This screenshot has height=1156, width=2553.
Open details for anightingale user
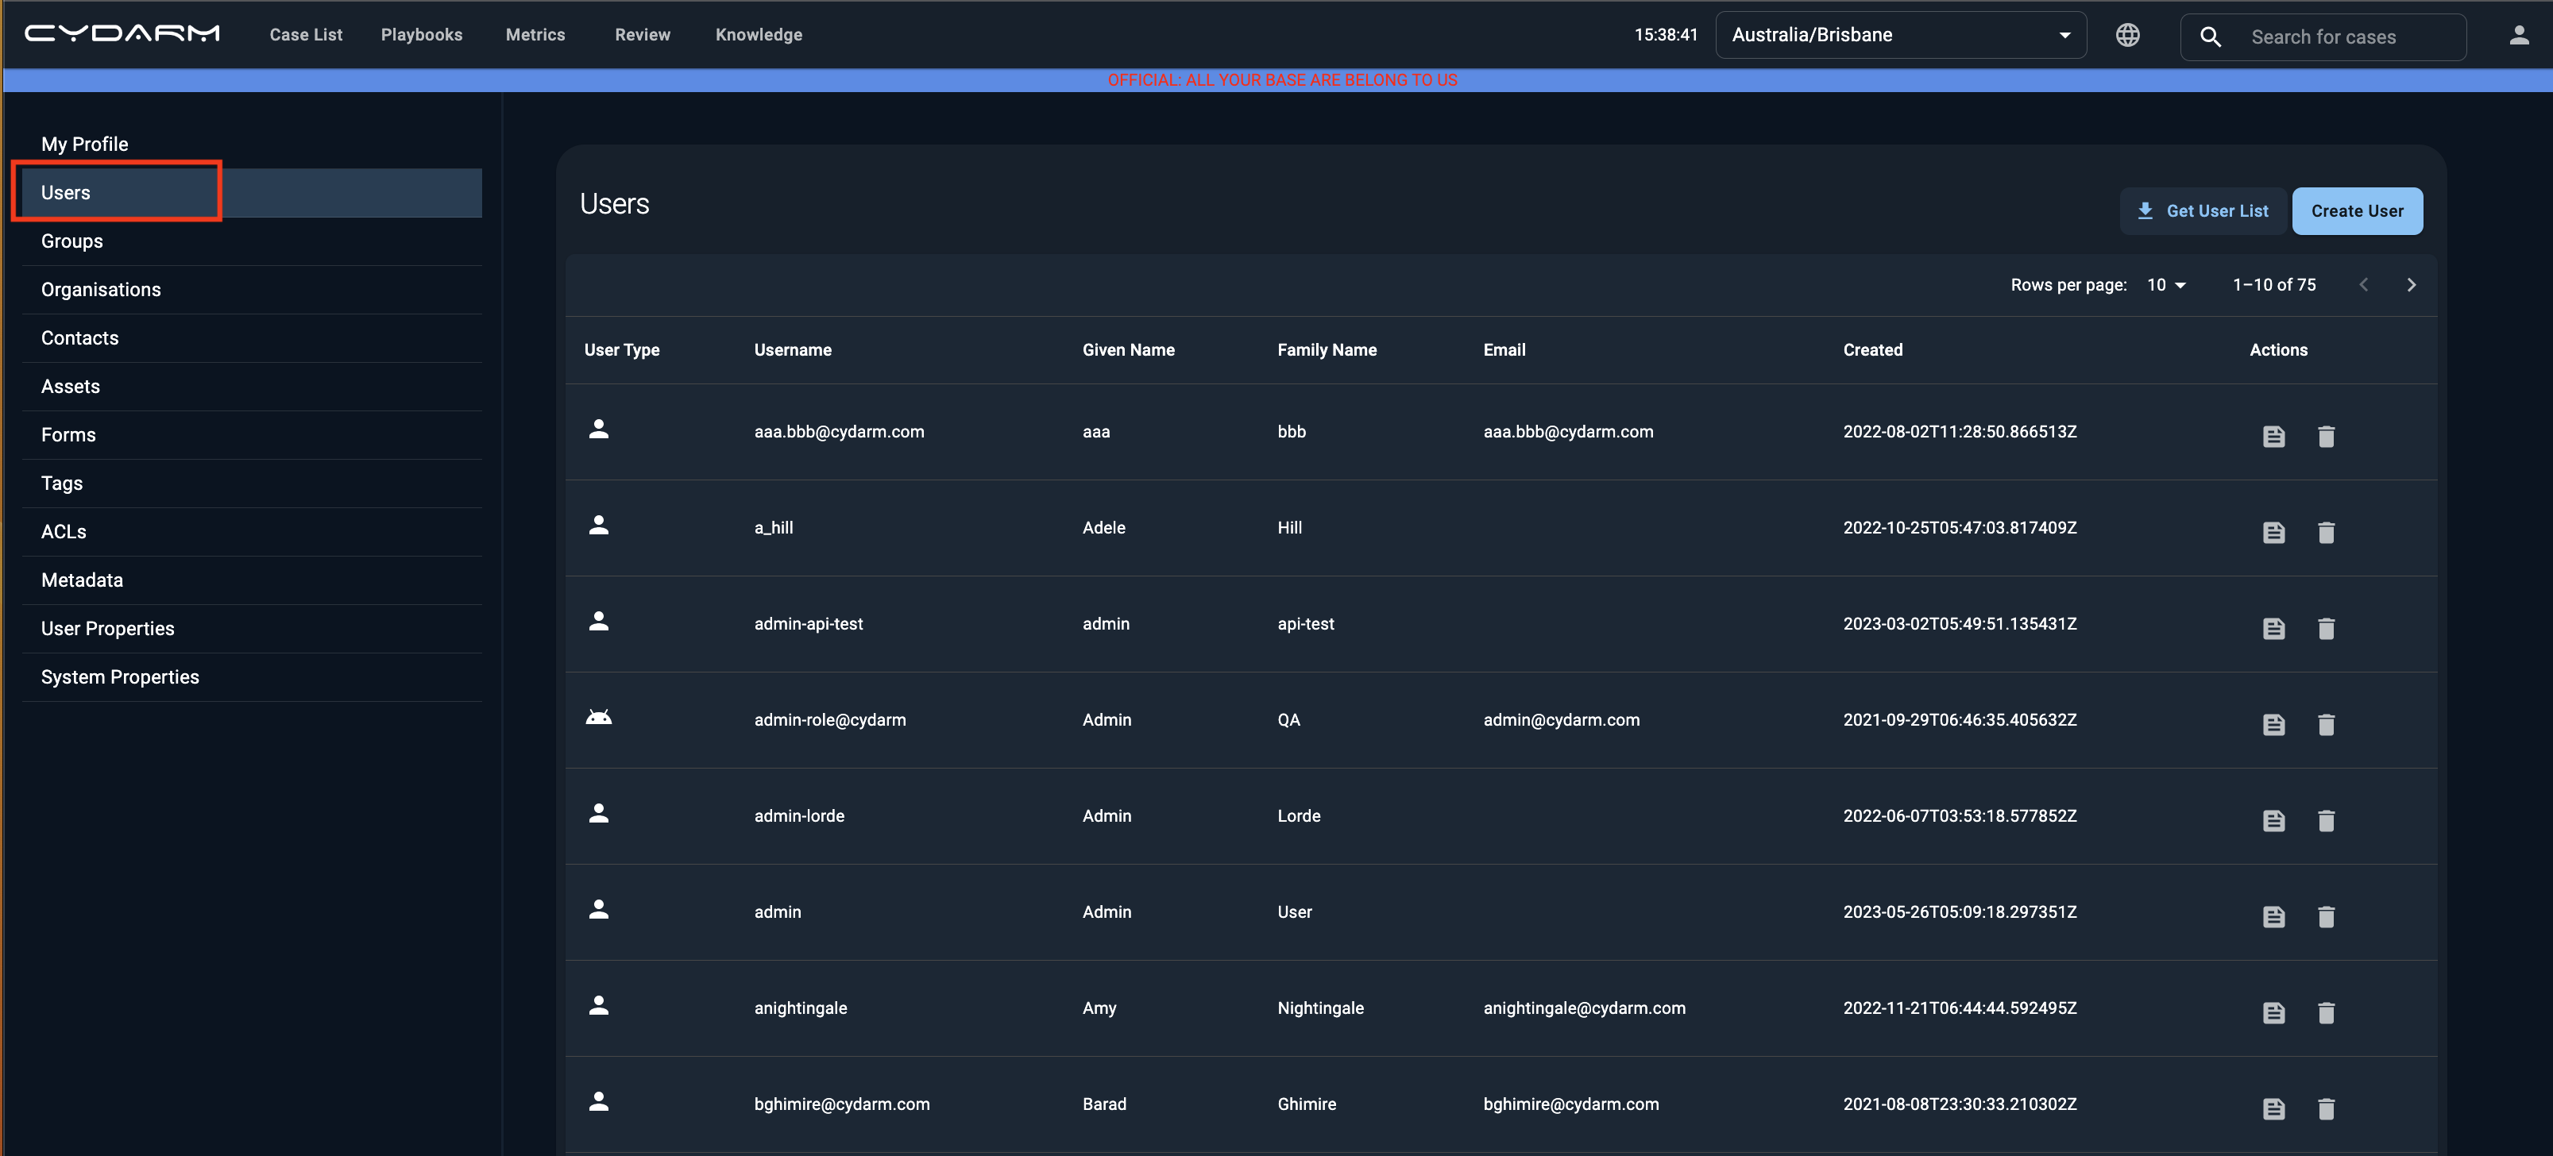click(2273, 1013)
